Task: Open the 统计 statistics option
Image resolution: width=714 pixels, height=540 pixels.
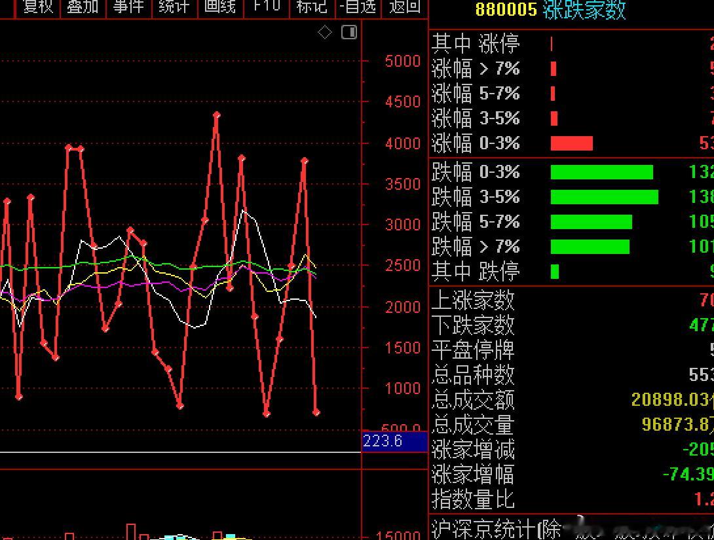Action: 174,7
